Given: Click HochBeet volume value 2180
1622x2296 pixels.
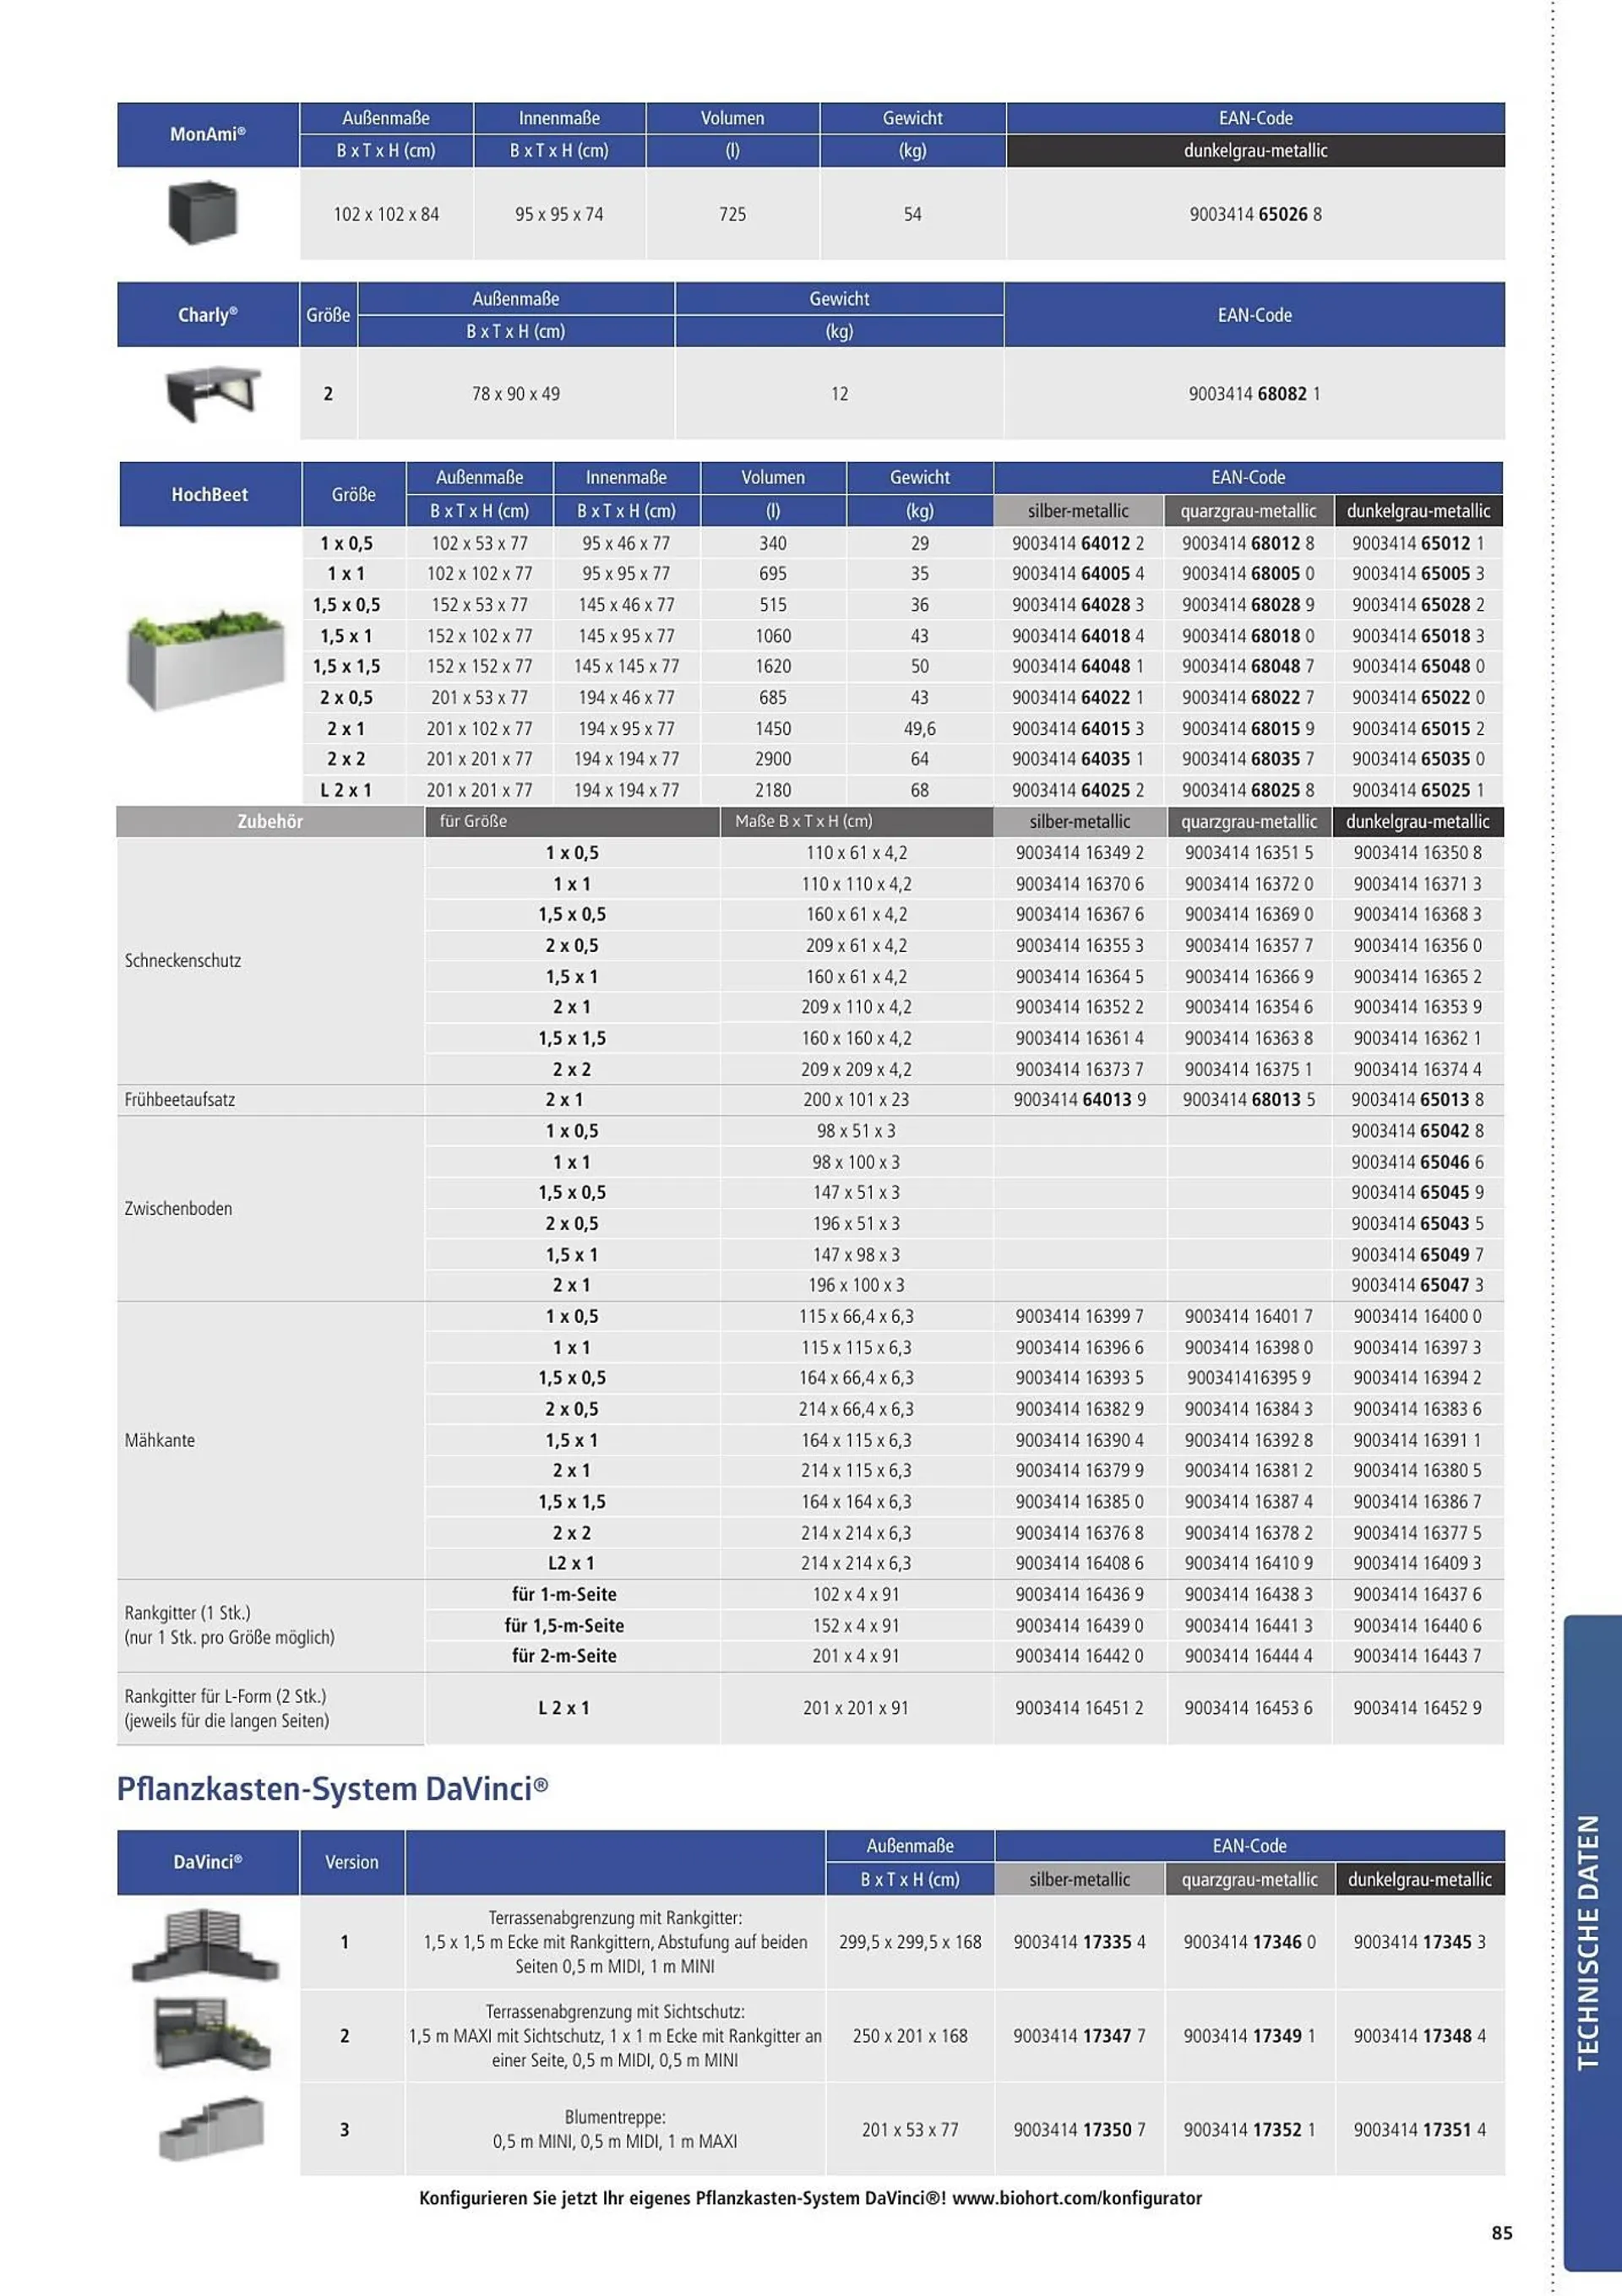Looking at the screenshot, I should (x=773, y=790).
